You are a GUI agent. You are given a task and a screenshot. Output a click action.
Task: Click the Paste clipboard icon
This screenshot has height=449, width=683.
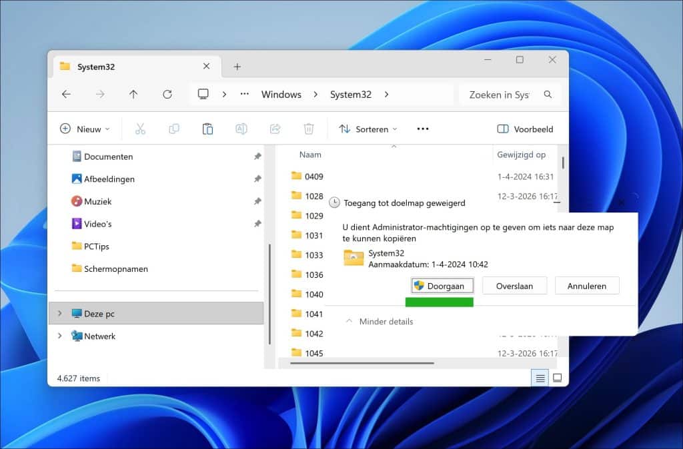pyautogui.click(x=208, y=129)
